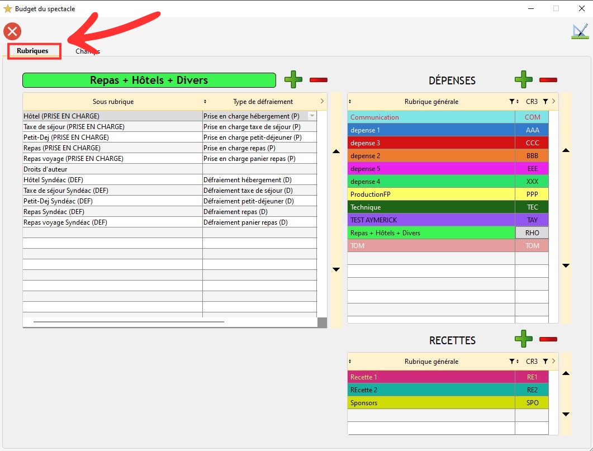Add a new Recettes rubrique
Viewport: 593px width, 451px height.
[524, 339]
